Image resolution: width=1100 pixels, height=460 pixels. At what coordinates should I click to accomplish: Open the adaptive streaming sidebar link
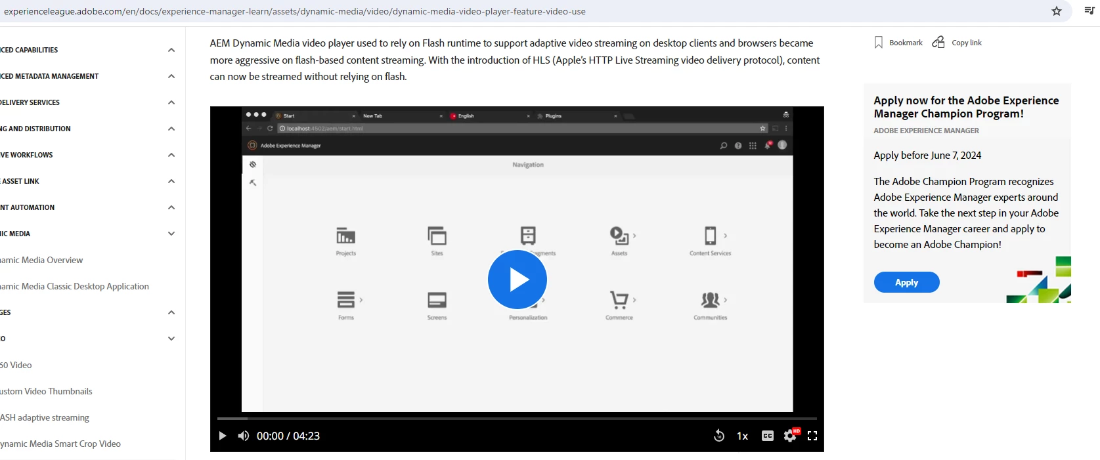[45, 417]
